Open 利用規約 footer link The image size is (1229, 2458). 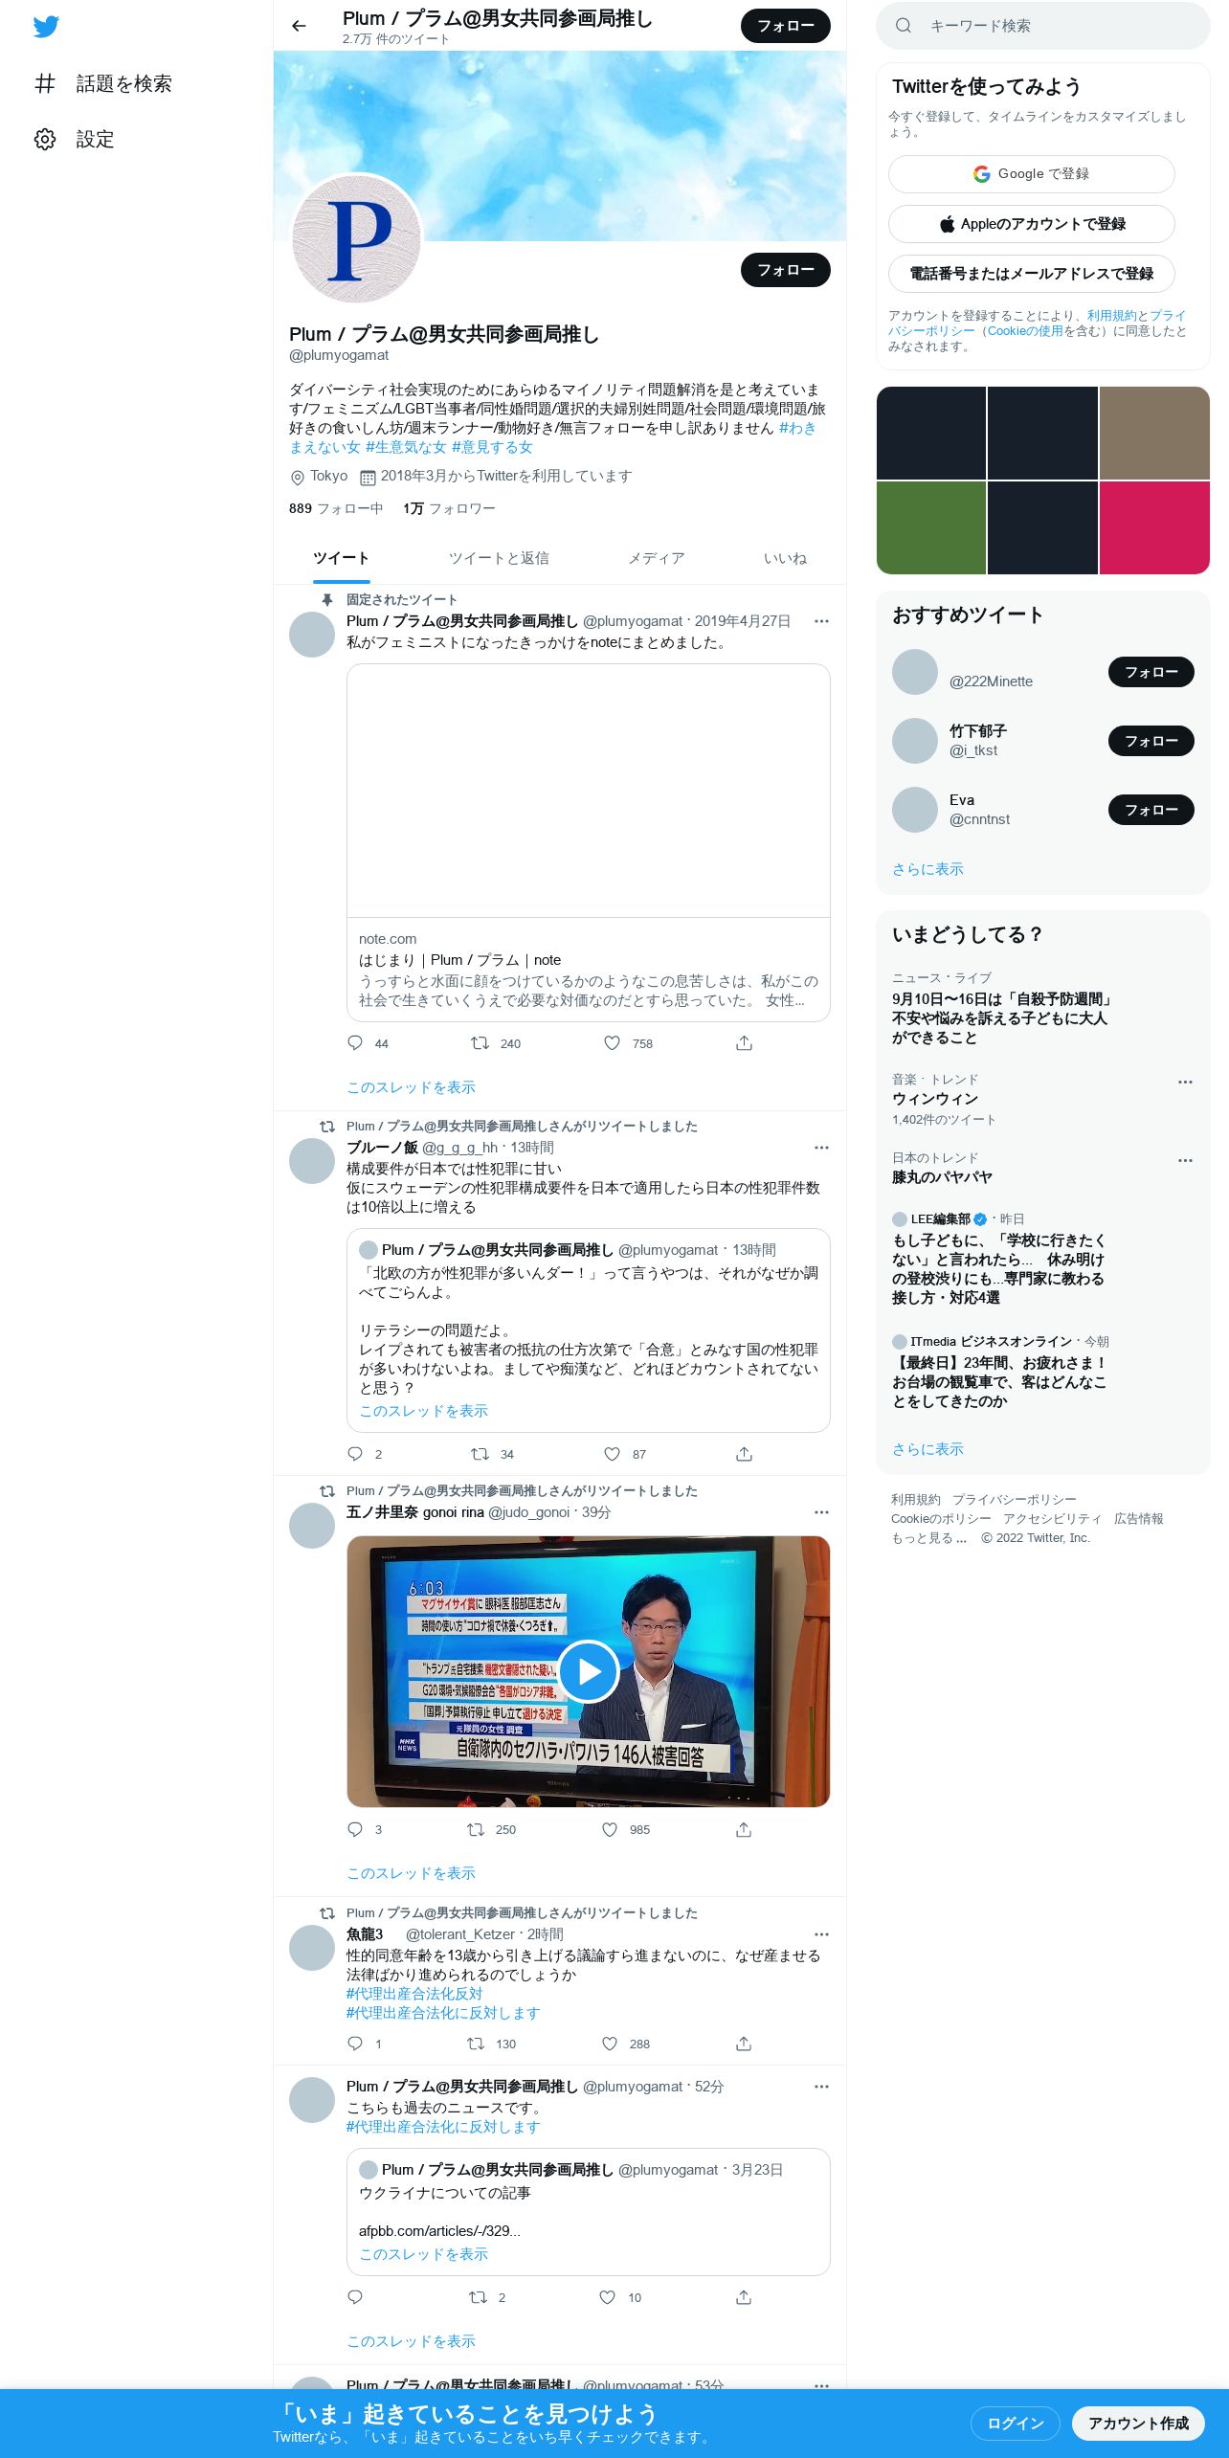click(916, 1500)
